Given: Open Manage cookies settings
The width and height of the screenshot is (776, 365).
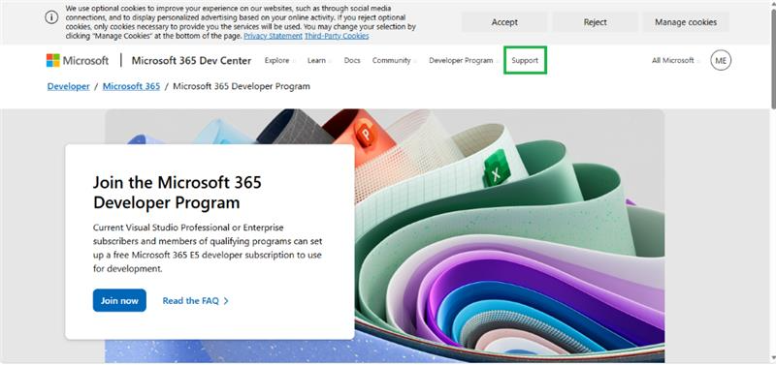Looking at the screenshot, I should 686,22.
